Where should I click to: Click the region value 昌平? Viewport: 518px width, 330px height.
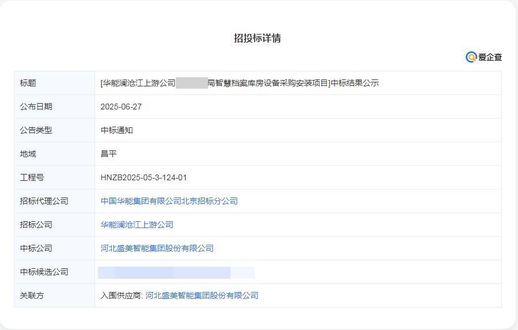tap(108, 154)
